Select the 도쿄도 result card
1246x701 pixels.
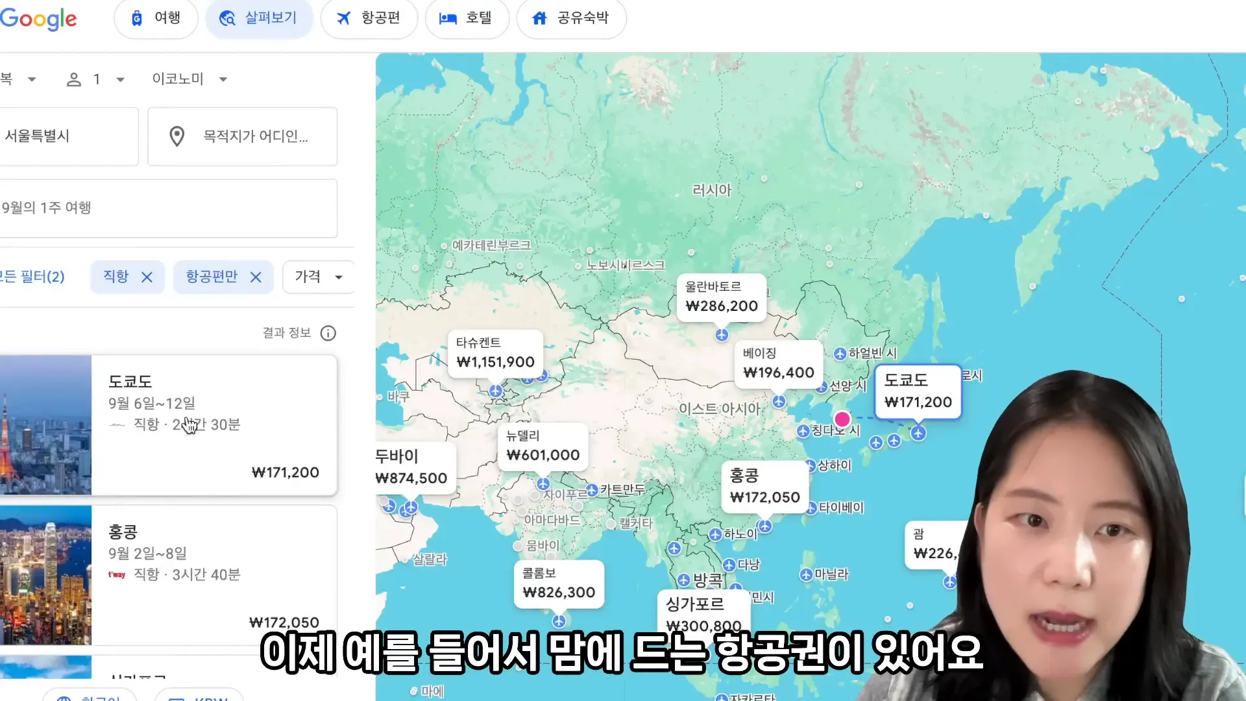click(x=168, y=425)
